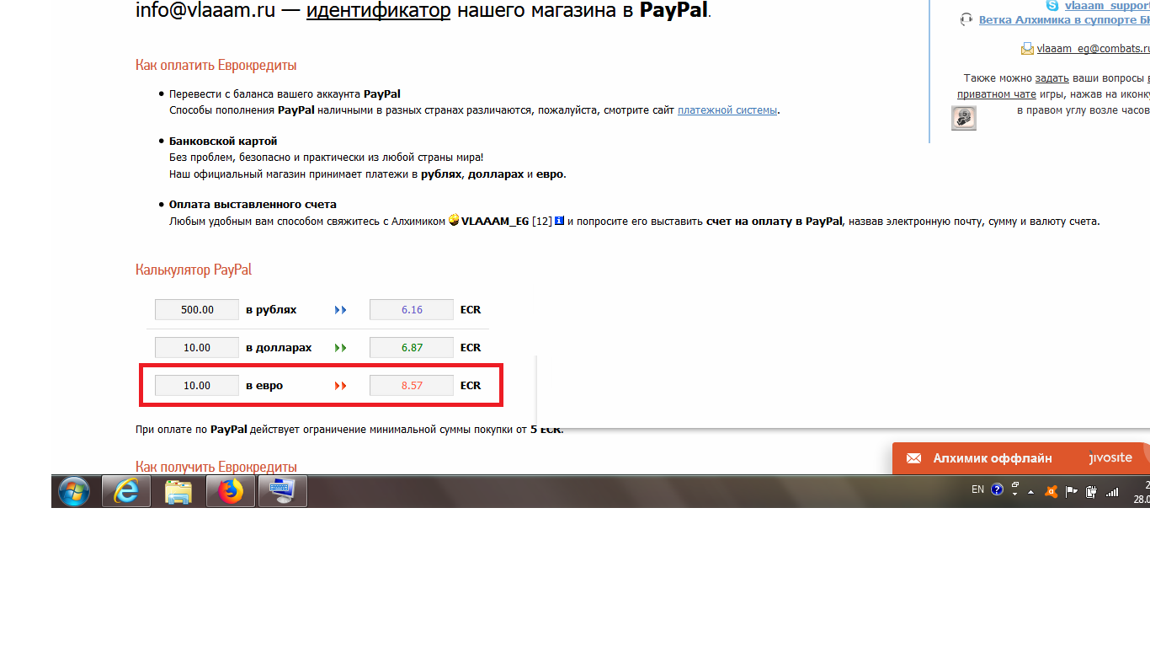Click the Как получить Еврокредиты heading
This screenshot has height=647, width=1150.
coord(216,467)
